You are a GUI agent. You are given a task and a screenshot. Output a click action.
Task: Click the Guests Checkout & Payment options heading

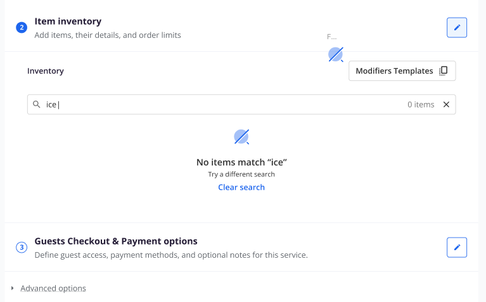[116, 241]
